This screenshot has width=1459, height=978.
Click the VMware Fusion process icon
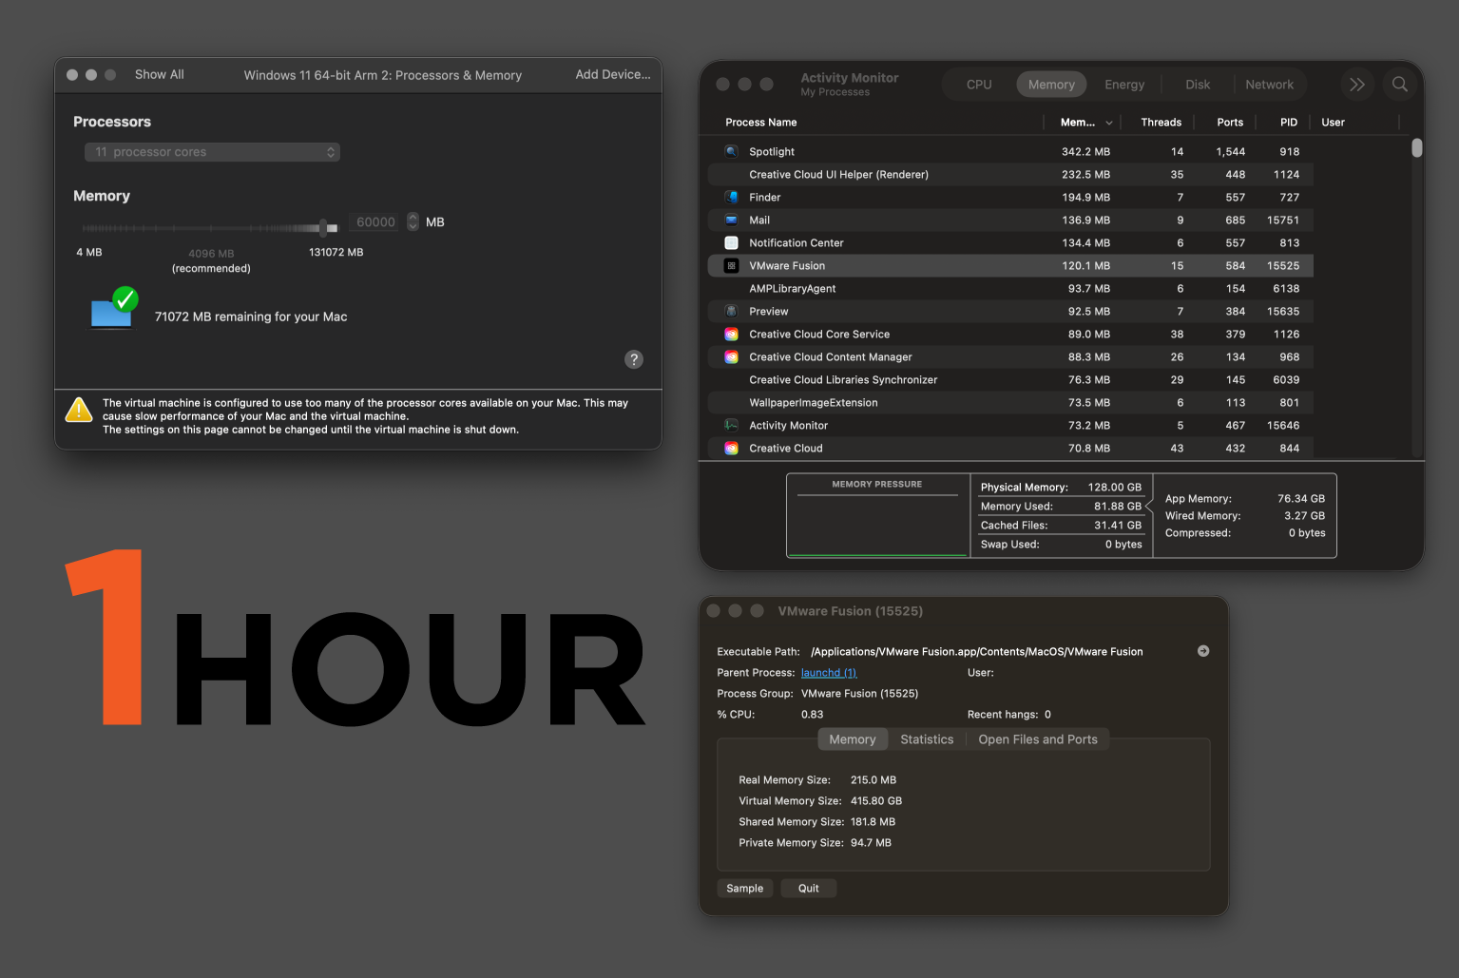click(x=731, y=265)
